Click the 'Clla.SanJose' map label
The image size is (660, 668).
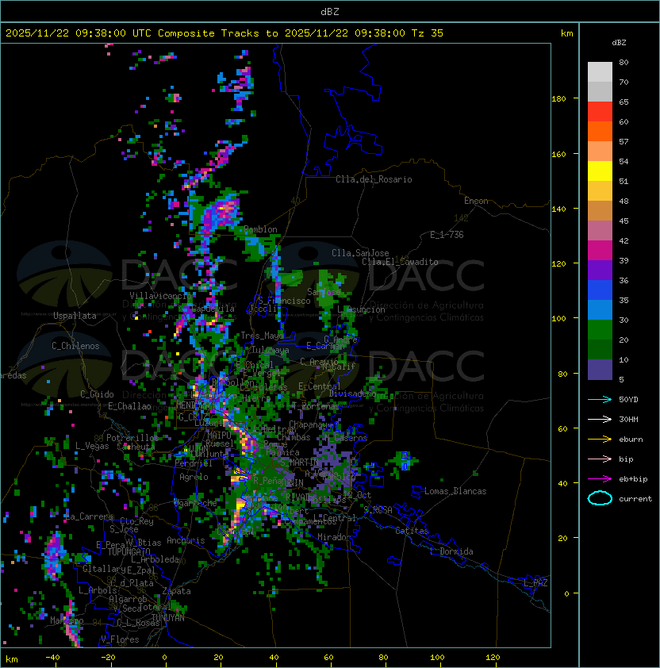(360, 253)
